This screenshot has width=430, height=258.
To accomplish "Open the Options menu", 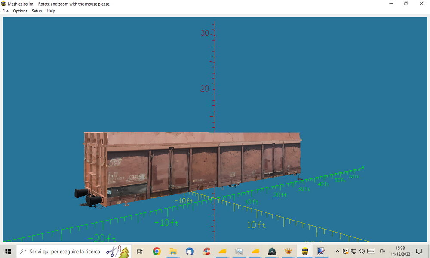I will [x=20, y=11].
